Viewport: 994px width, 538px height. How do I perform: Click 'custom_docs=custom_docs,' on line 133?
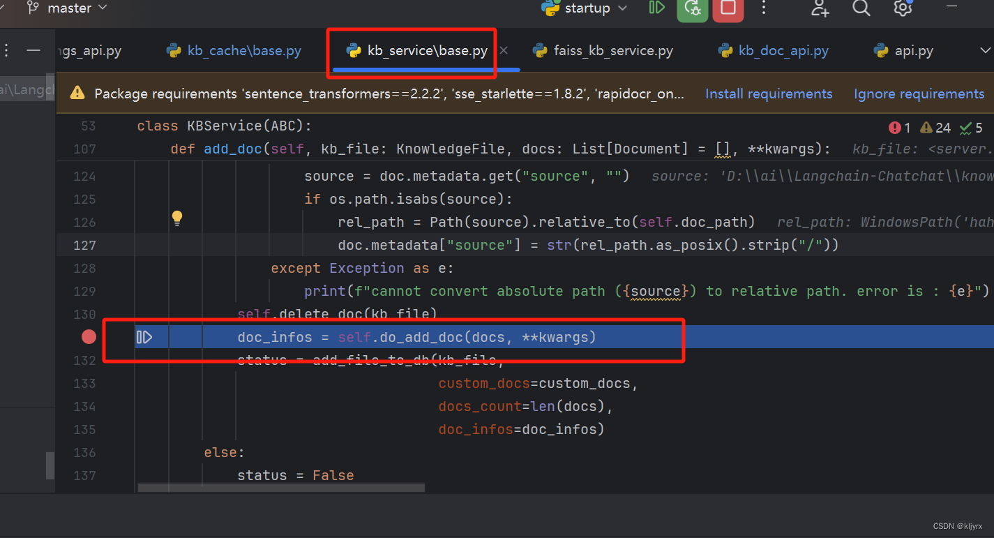click(539, 383)
